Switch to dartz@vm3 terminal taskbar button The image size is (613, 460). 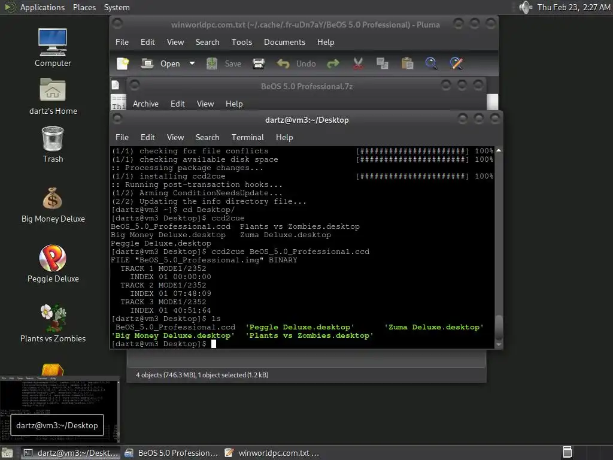click(71, 453)
